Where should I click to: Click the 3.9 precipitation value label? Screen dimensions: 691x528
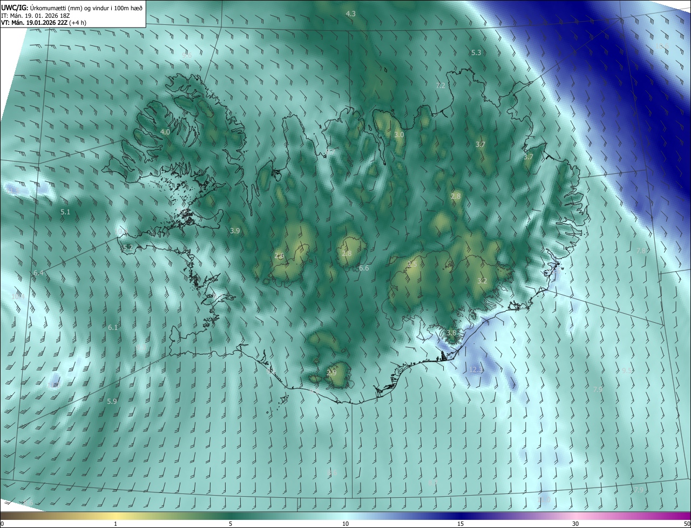tap(235, 231)
